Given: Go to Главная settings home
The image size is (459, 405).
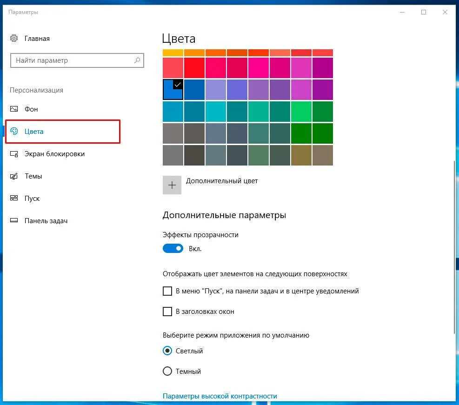Looking at the screenshot, I should tap(37, 38).
